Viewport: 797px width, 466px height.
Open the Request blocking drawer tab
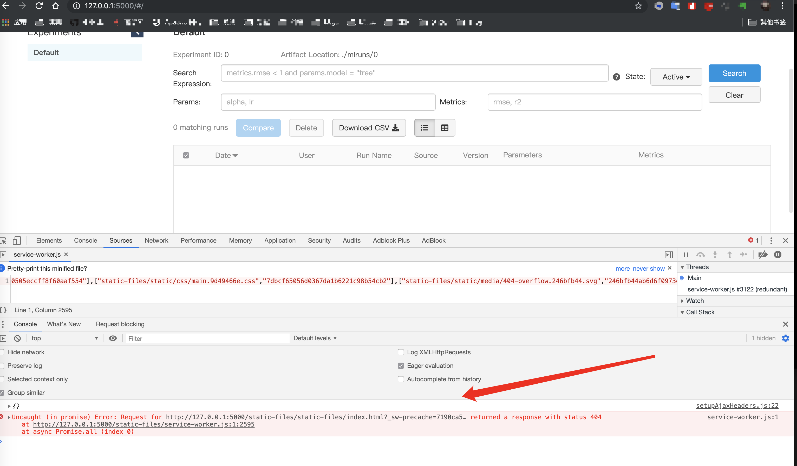pos(120,324)
